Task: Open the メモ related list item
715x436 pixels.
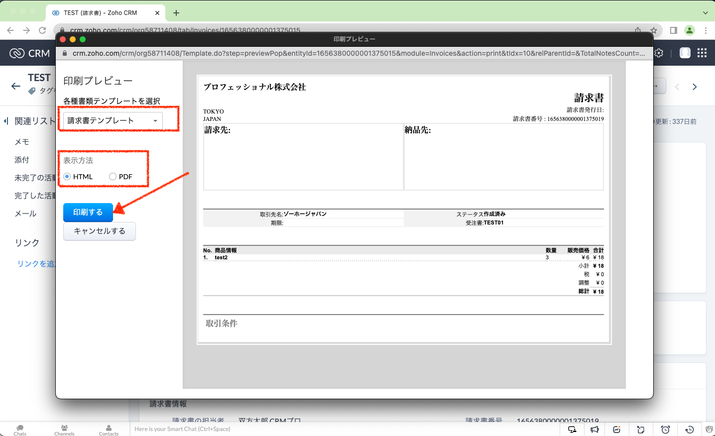Action: click(22, 142)
